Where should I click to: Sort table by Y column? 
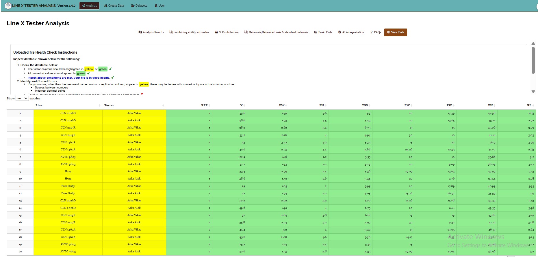[229, 105]
